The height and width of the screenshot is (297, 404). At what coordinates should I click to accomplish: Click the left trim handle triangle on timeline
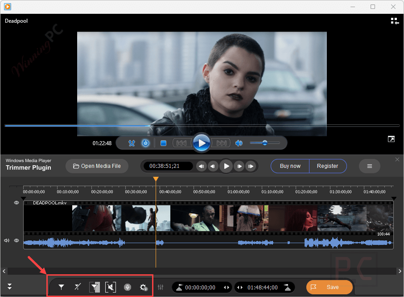tap(24, 199)
